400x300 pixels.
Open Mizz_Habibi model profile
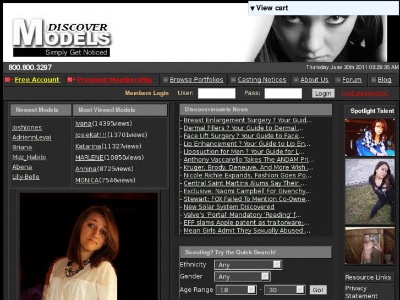pos(29,157)
